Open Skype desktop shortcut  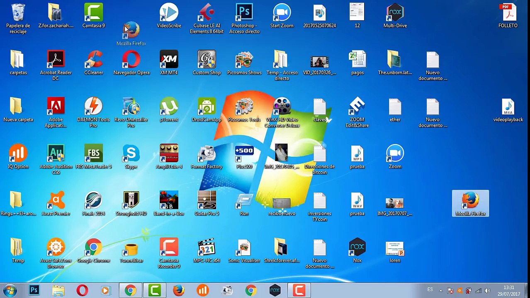click(x=131, y=156)
